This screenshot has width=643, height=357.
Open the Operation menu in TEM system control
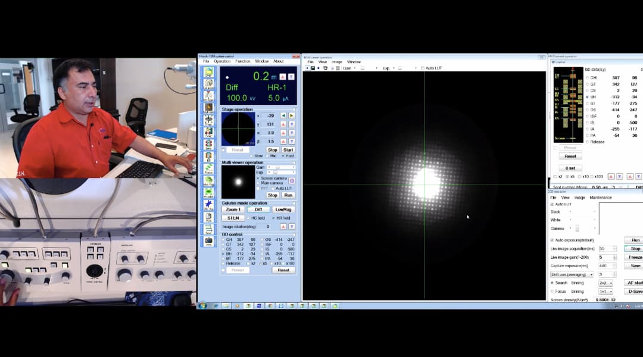click(x=222, y=61)
